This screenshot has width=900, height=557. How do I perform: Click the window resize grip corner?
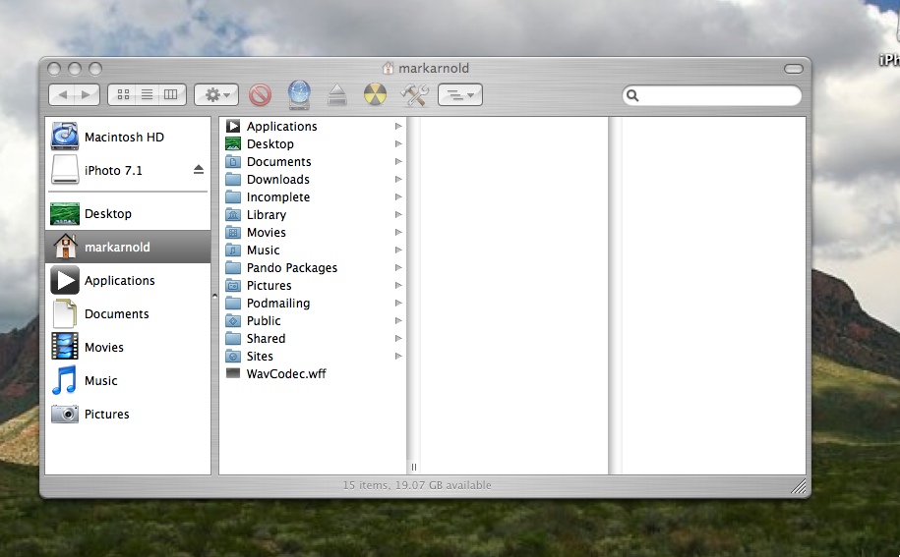click(799, 486)
